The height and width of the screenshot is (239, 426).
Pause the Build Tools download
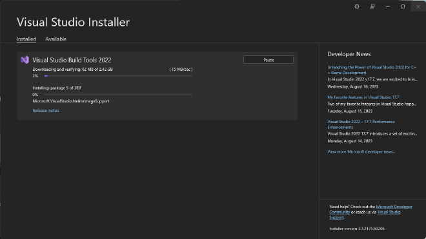[x=269, y=60]
